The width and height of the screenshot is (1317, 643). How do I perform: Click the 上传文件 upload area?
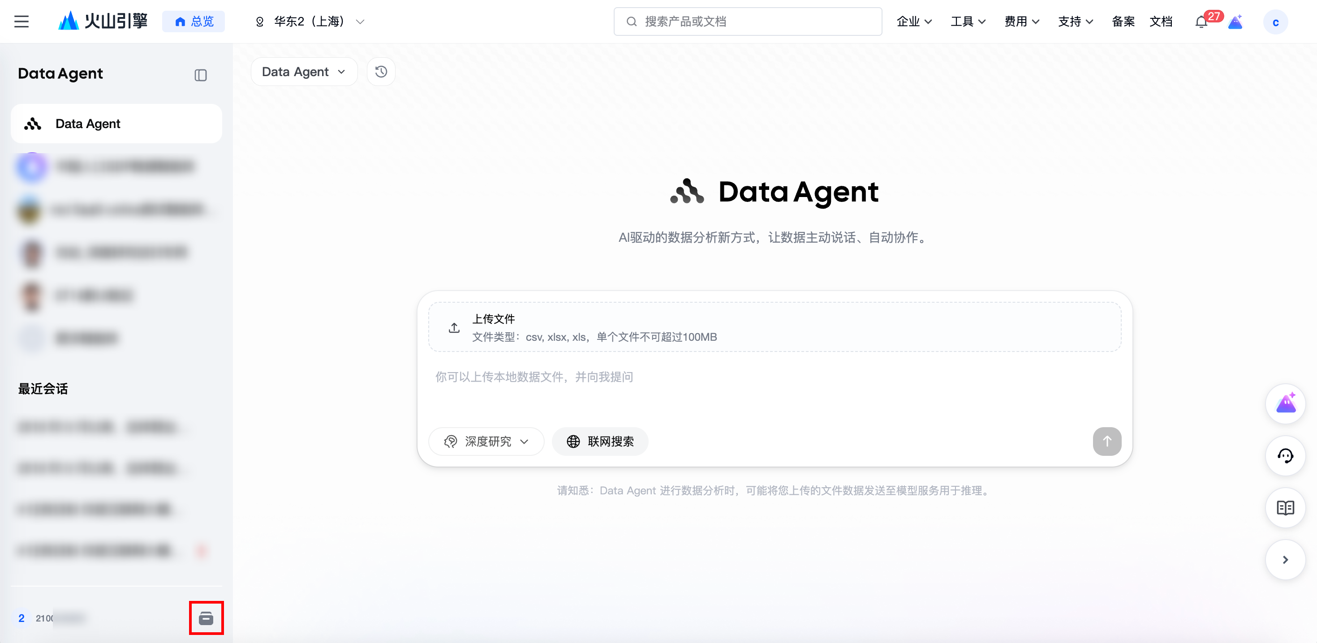point(774,327)
